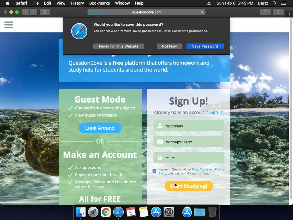
Task: Open Safari compass icon in the Dock
Action: tap(118, 212)
